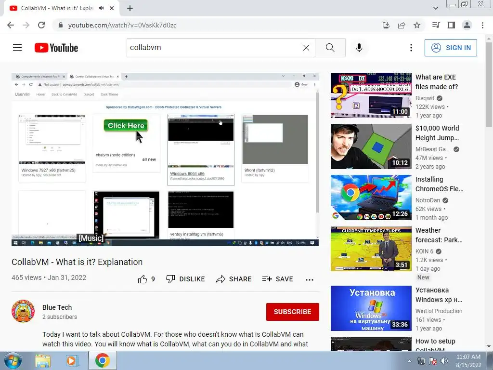493x370 pixels.
Task: Click the magnifier search button
Action: pos(330,48)
